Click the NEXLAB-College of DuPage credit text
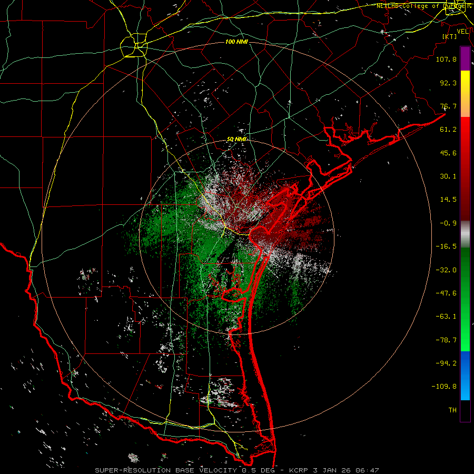 (422, 6)
